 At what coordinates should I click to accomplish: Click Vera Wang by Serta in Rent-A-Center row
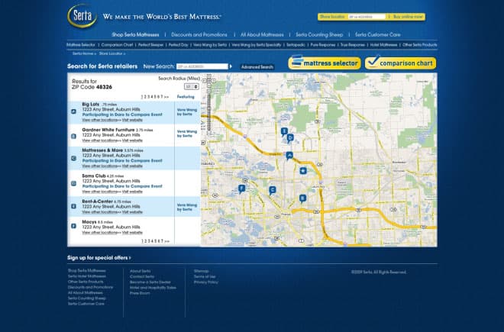(x=187, y=207)
